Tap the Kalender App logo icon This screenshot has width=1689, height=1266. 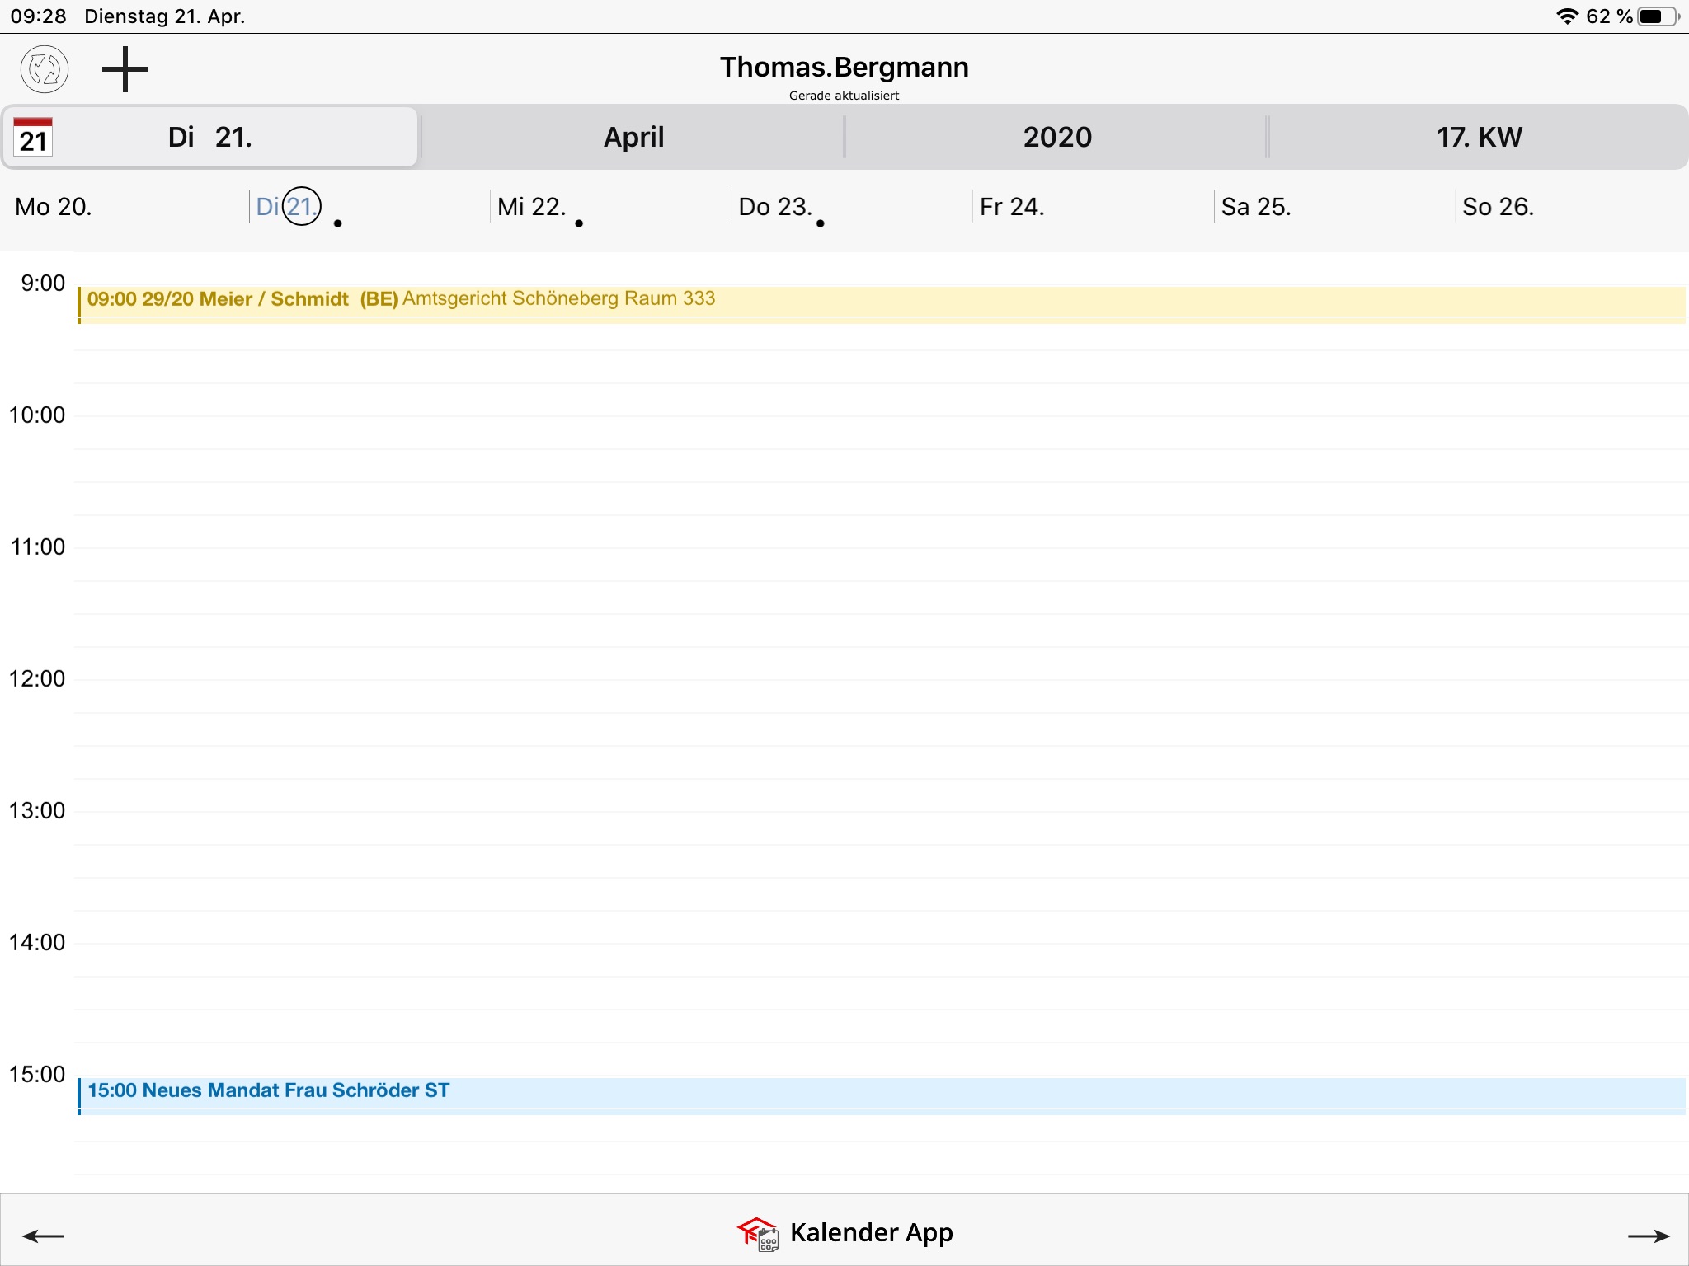coord(757,1233)
